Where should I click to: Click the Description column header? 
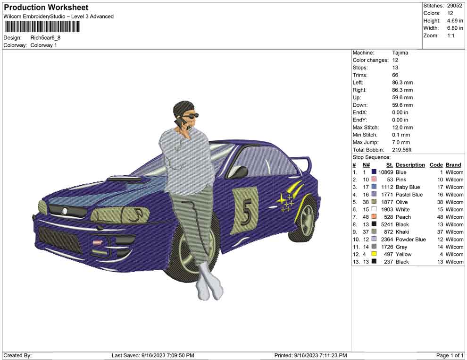(410, 164)
